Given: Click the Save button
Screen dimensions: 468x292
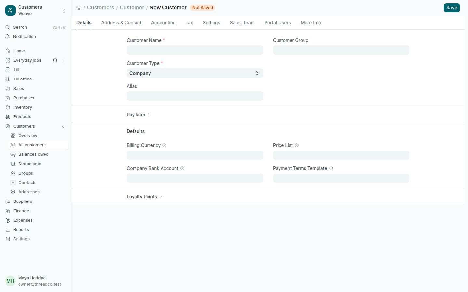Looking at the screenshot, I should coord(452,8).
